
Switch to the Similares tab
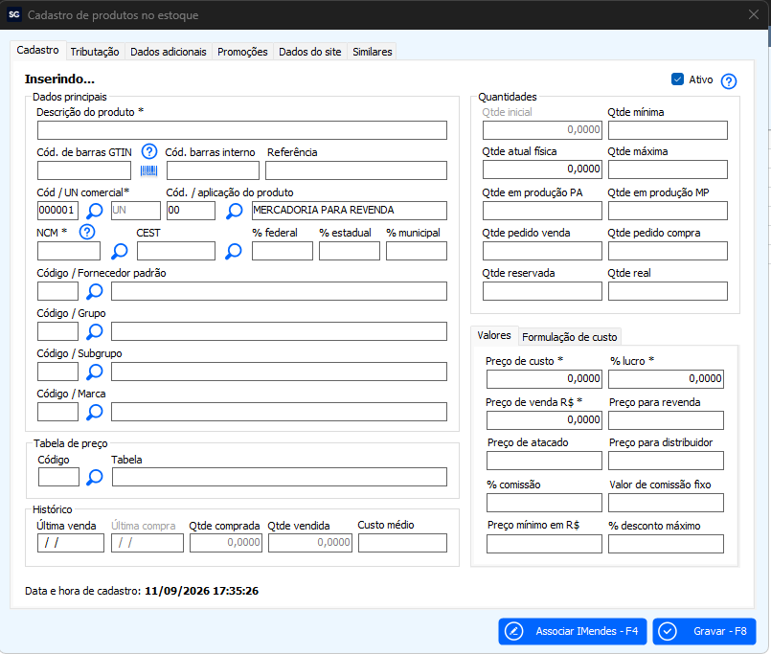point(373,52)
